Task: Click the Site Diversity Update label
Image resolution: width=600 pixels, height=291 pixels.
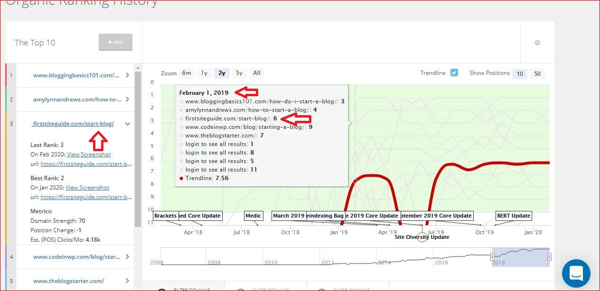Action: [422, 237]
